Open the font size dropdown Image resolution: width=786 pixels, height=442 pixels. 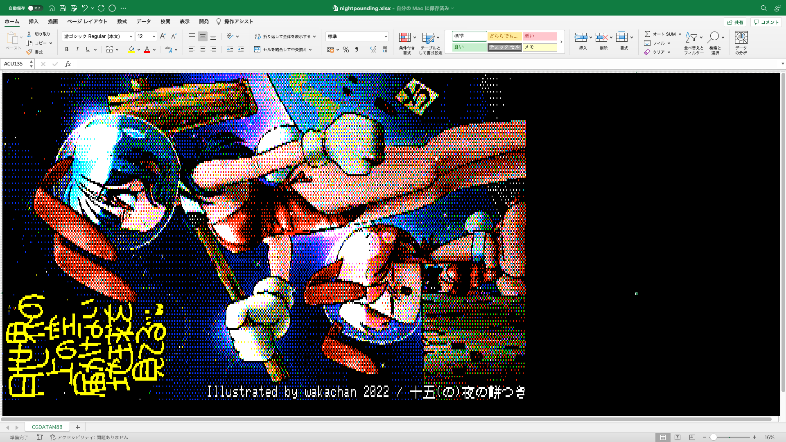(154, 36)
